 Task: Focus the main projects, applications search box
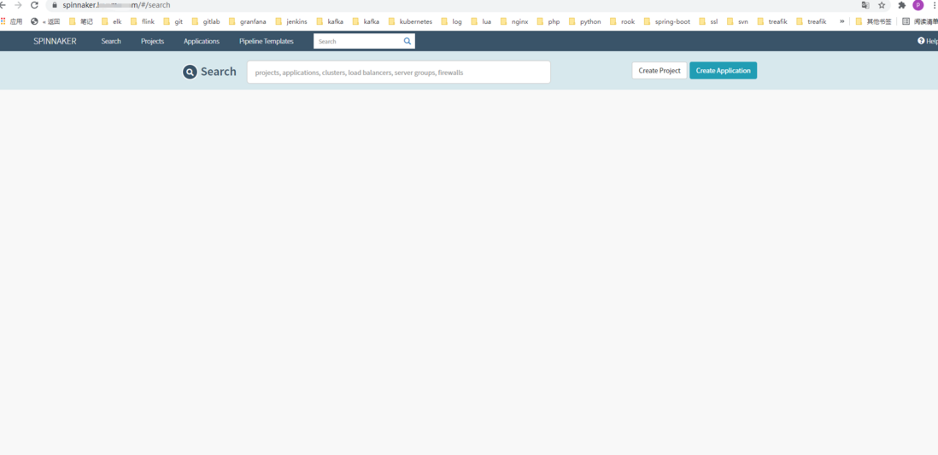coord(398,73)
